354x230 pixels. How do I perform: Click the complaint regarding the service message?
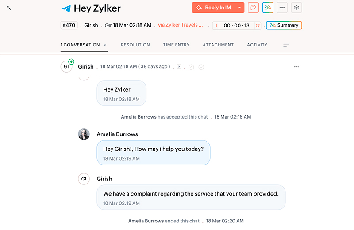[x=191, y=197]
